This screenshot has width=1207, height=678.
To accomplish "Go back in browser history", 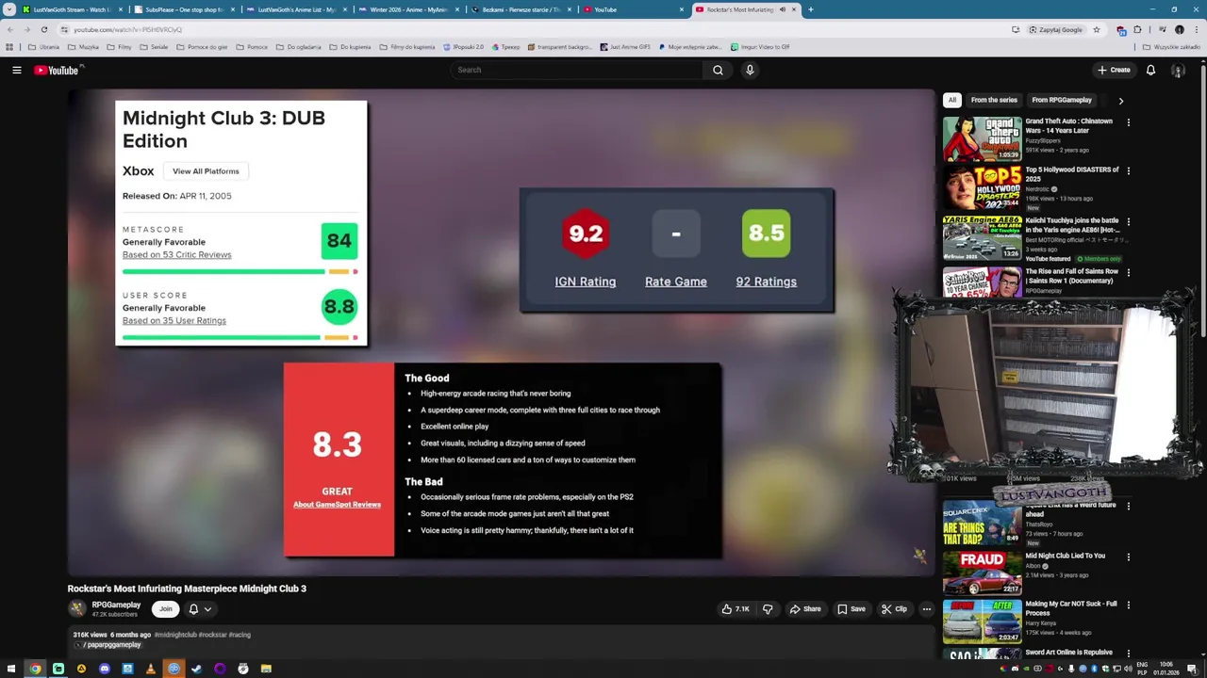I will [9, 29].
